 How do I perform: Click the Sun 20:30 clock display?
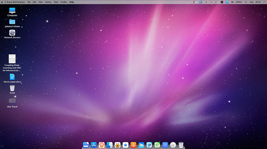pyautogui.click(x=255, y=2)
